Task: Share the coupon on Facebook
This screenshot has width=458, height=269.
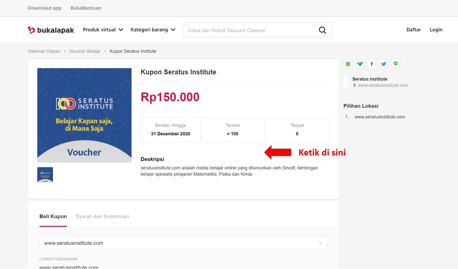Action: coord(372,64)
